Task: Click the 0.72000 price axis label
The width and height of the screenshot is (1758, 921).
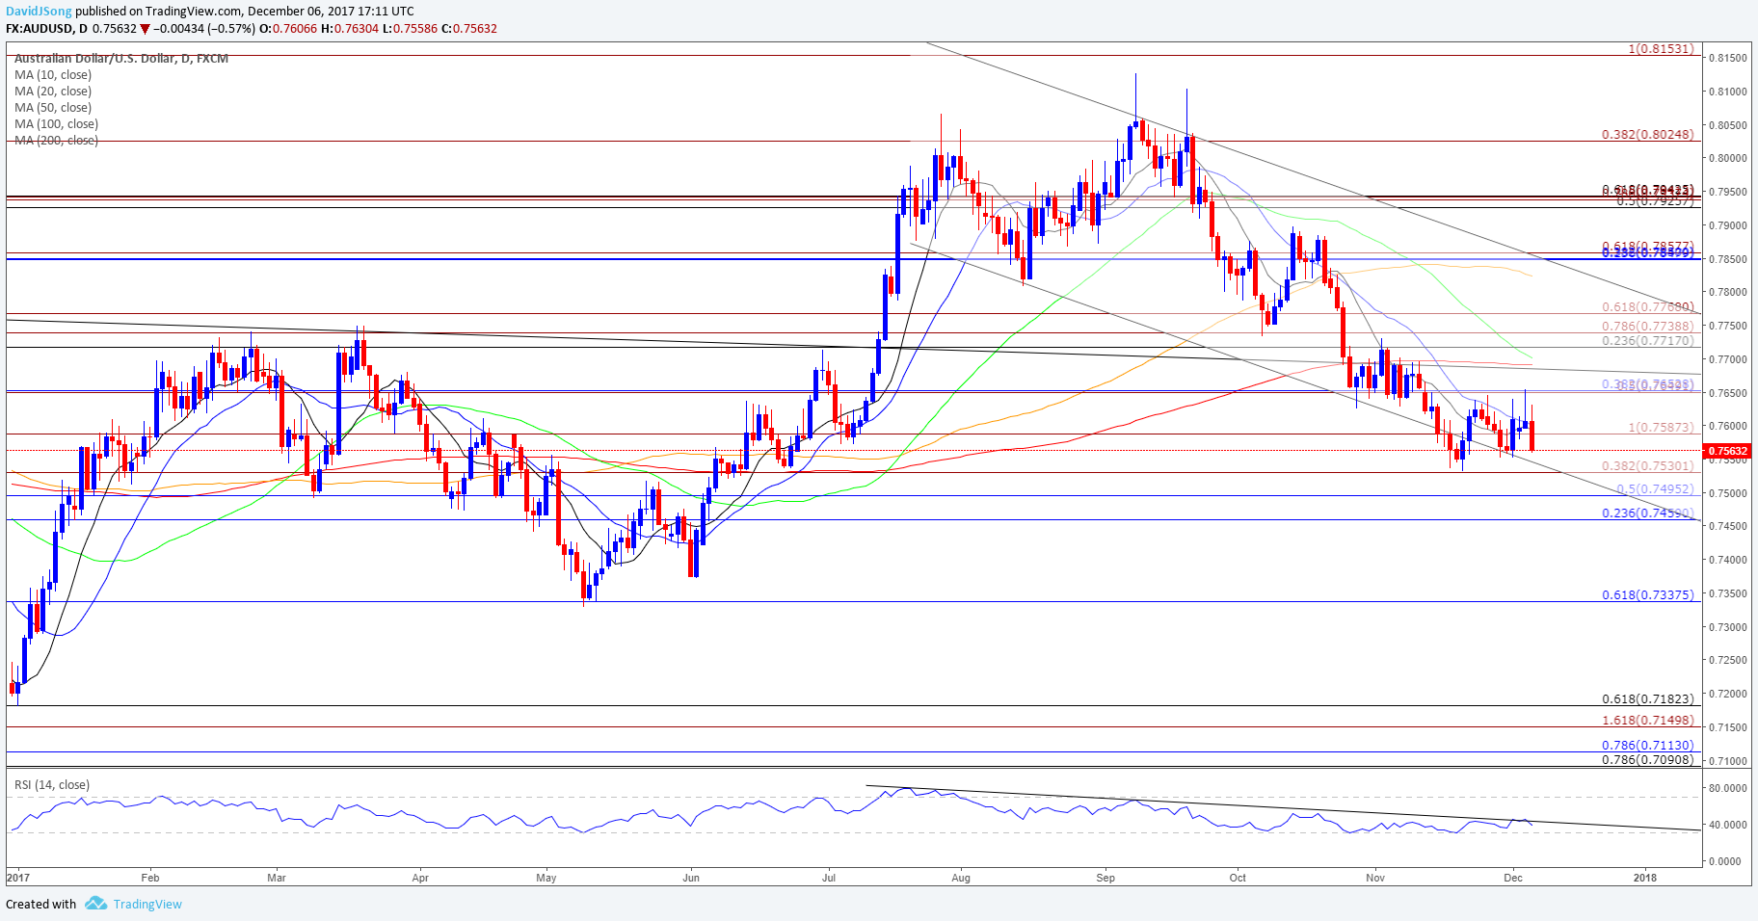Action: [x=1727, y=694]
